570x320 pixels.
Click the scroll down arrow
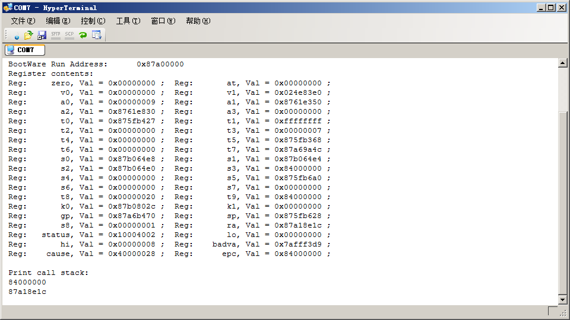tap(562, 300)
